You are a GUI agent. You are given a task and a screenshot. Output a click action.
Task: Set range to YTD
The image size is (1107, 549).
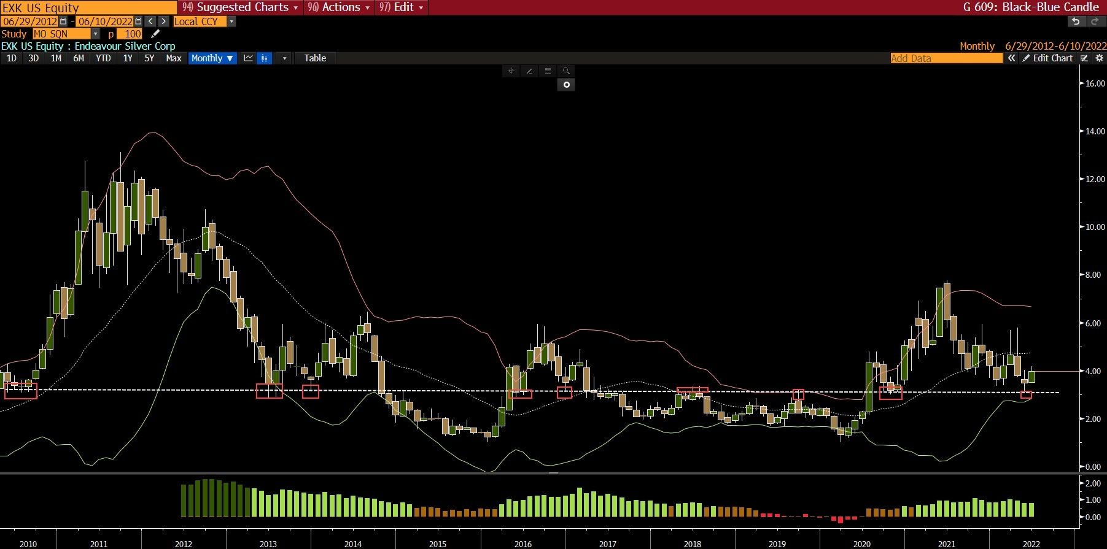[103, 58]
